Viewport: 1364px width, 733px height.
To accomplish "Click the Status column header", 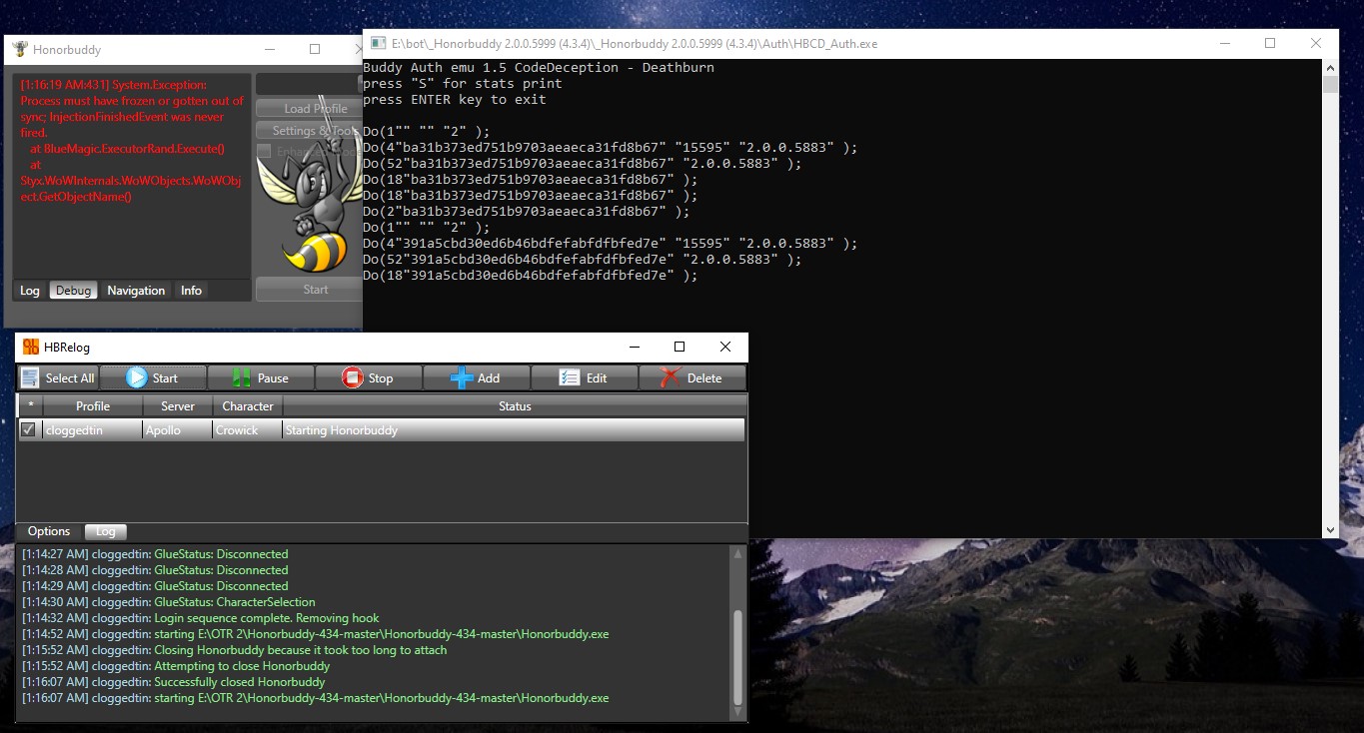I will 515,406.
